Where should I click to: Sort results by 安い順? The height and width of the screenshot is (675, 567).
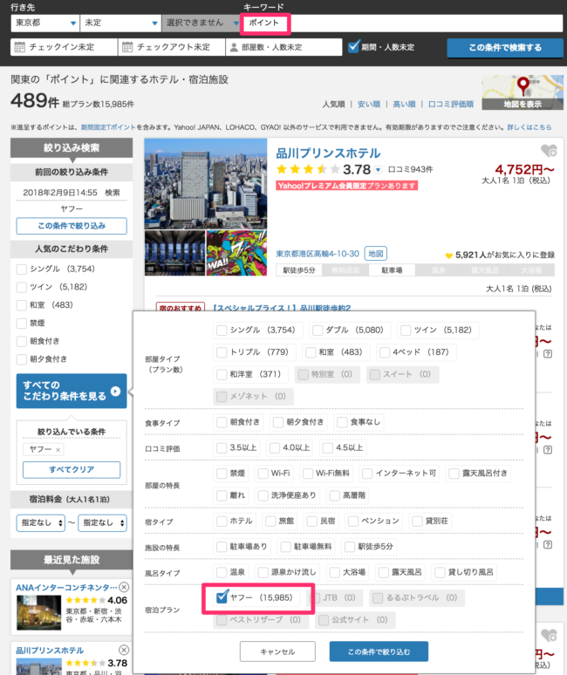369,104
